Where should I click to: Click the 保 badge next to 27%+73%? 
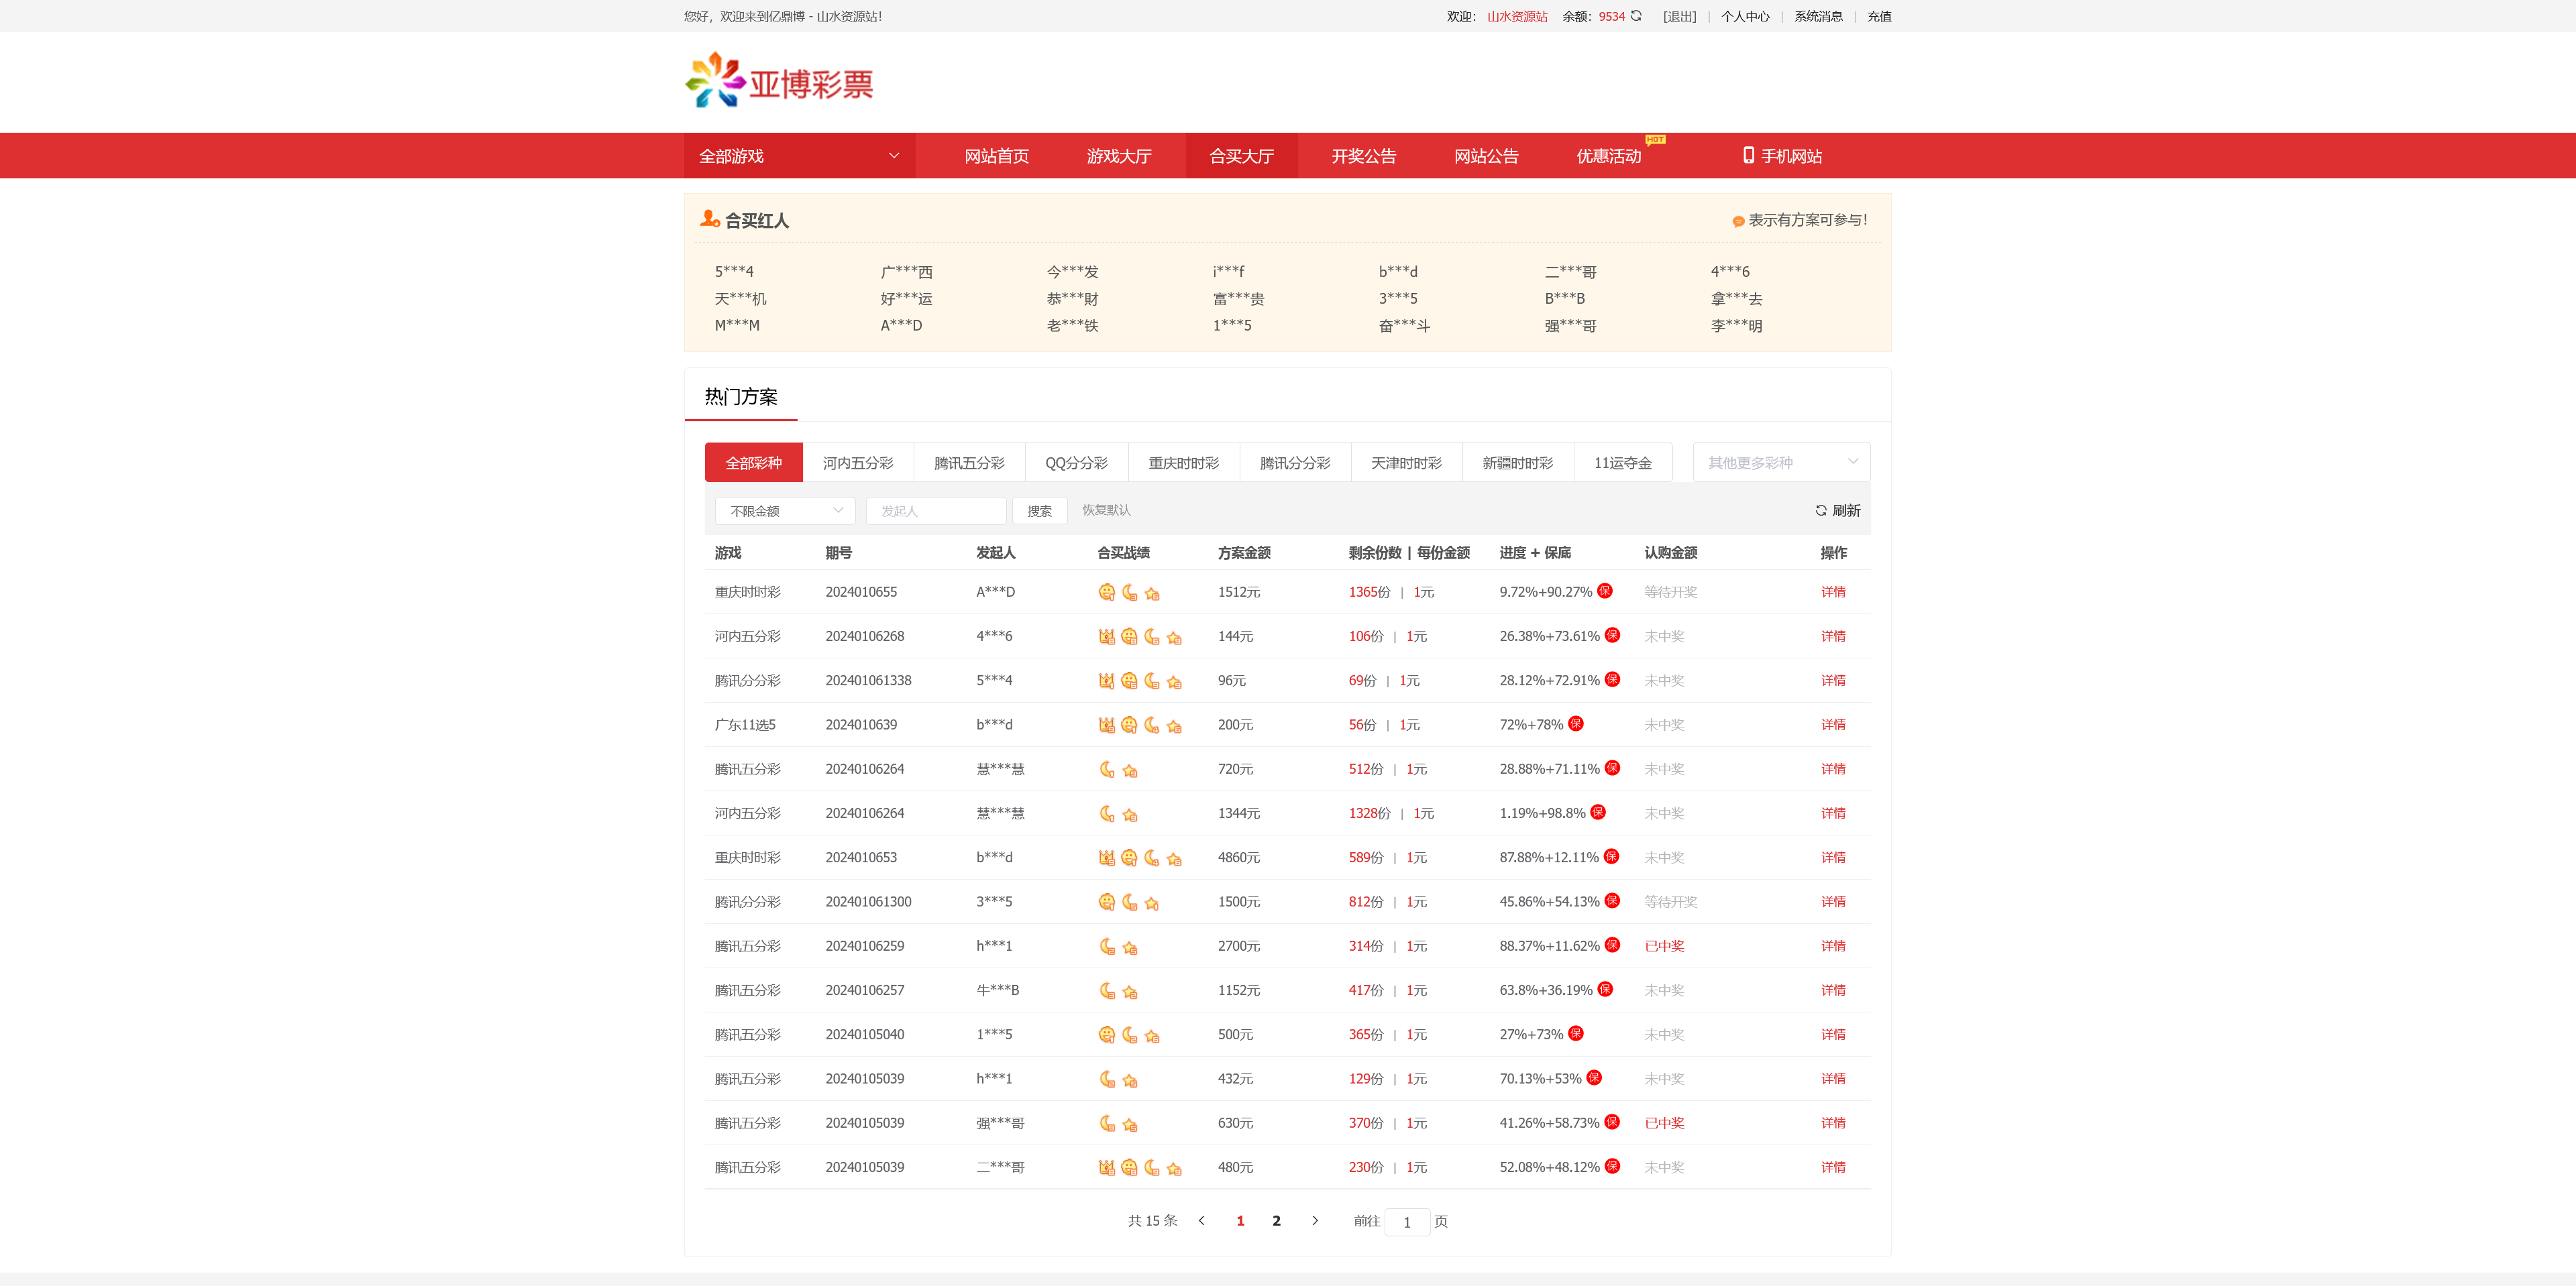pyautogui.click(x=1576, y=1033)
